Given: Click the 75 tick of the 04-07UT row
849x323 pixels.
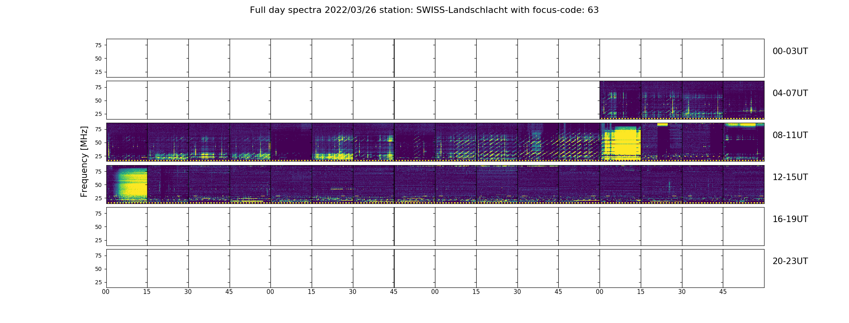Looking at the screenshot, I should 98,87.
